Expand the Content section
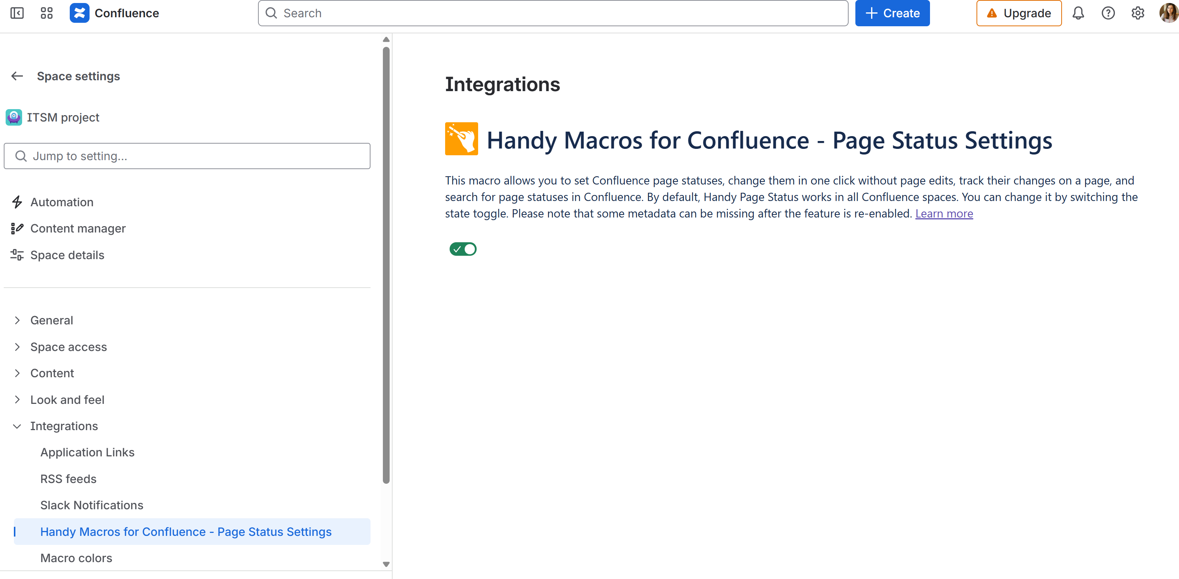1179x579 pixels. (17, 373)
